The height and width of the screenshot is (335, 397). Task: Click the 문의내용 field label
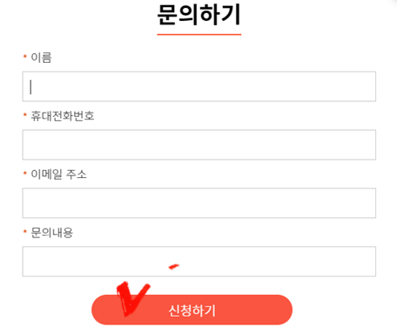coord(51,232)
